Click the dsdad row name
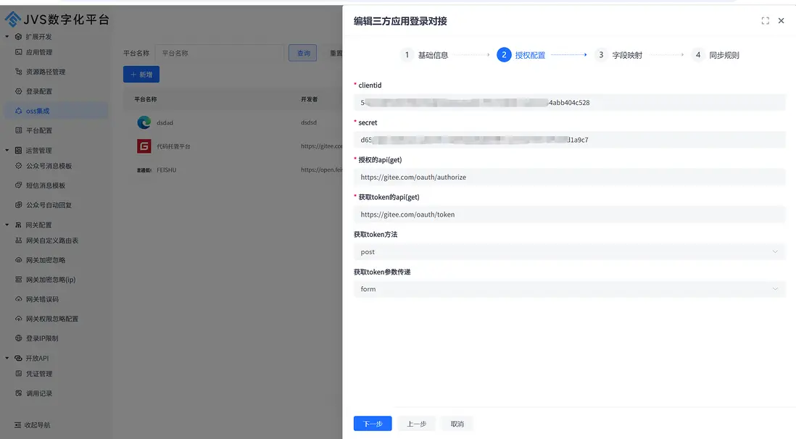This screenshot has width=796, height=439. [x=165, y=123]
